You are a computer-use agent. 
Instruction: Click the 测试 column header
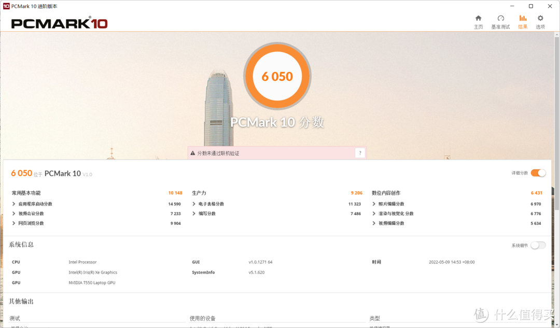[15, 318]
